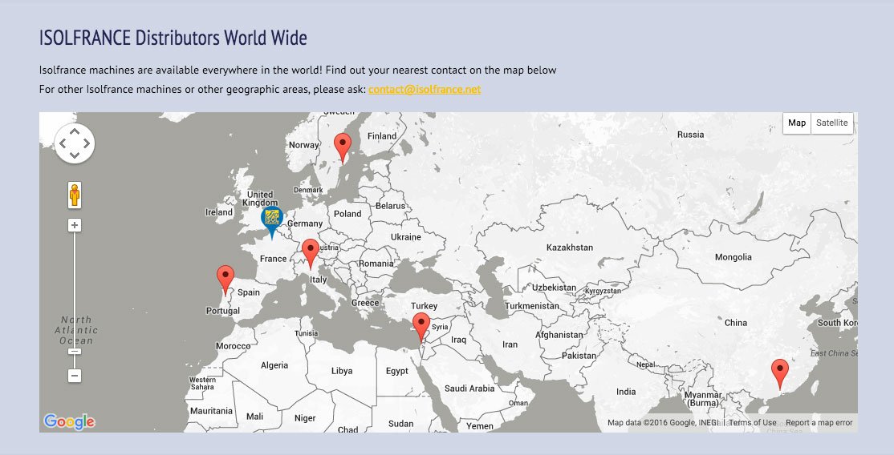894x455 pixels.
Task: Open the contact@isolfrance.net email link
Action: coord(425,90)
